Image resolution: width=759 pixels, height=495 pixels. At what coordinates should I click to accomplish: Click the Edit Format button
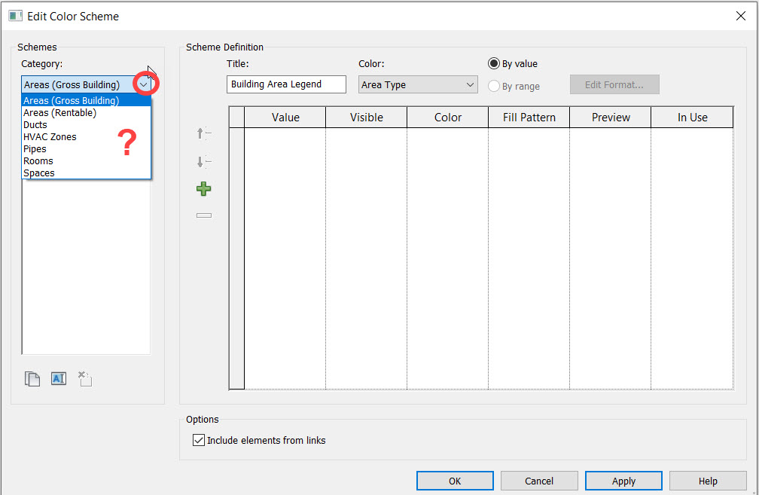(x=614, y=84)
